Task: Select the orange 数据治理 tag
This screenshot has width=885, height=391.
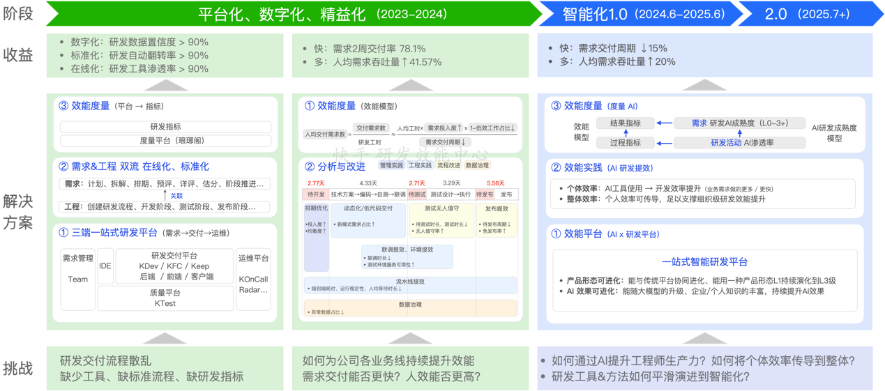Action: 477,166
